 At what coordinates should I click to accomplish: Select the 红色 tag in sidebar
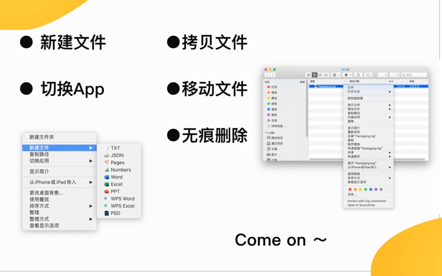pyautogui.click(x=272, y=87)
